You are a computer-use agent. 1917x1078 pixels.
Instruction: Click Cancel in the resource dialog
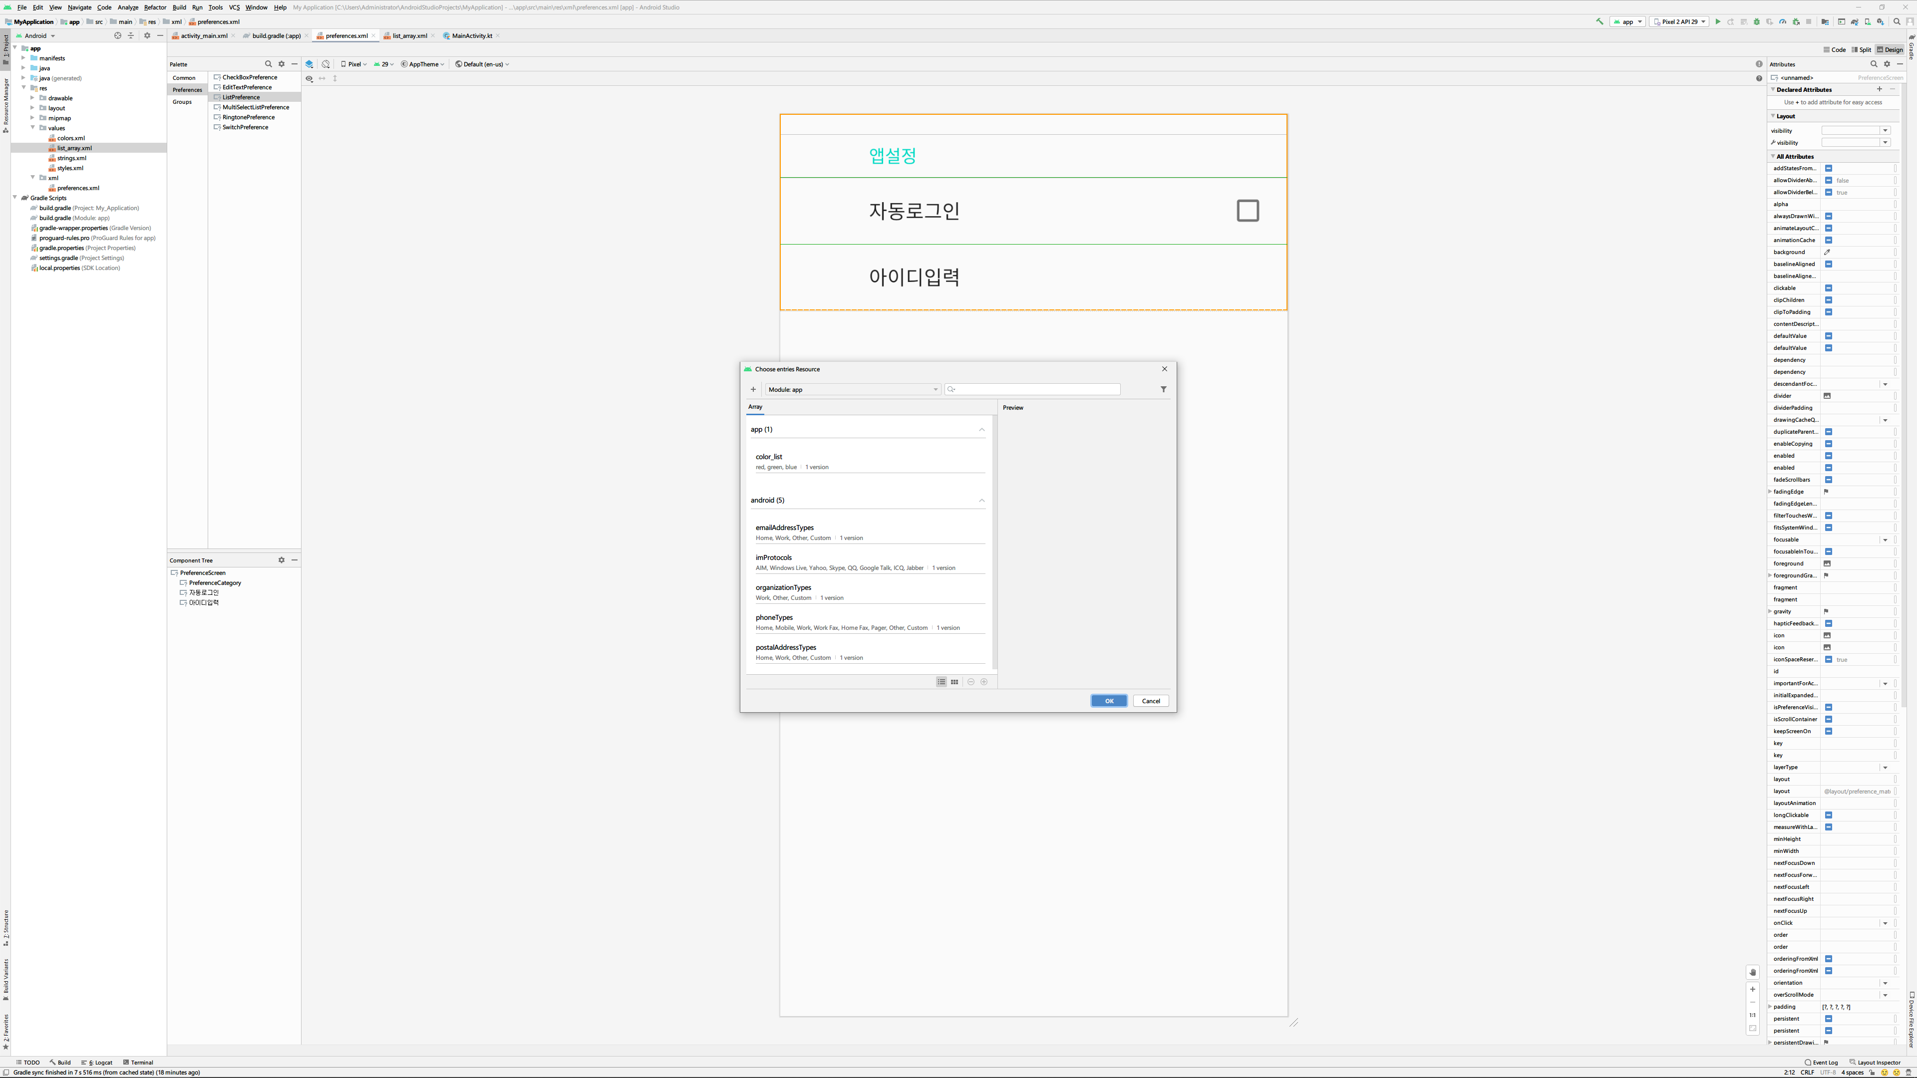(x=1151, y=701)
